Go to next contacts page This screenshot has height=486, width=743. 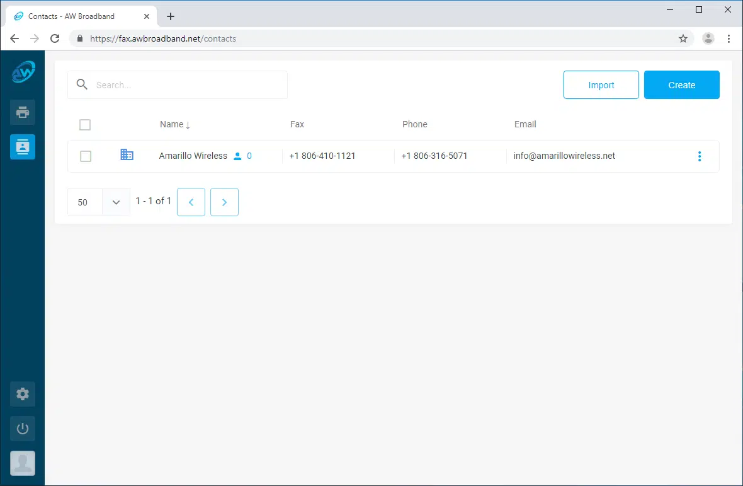point(224,202)
